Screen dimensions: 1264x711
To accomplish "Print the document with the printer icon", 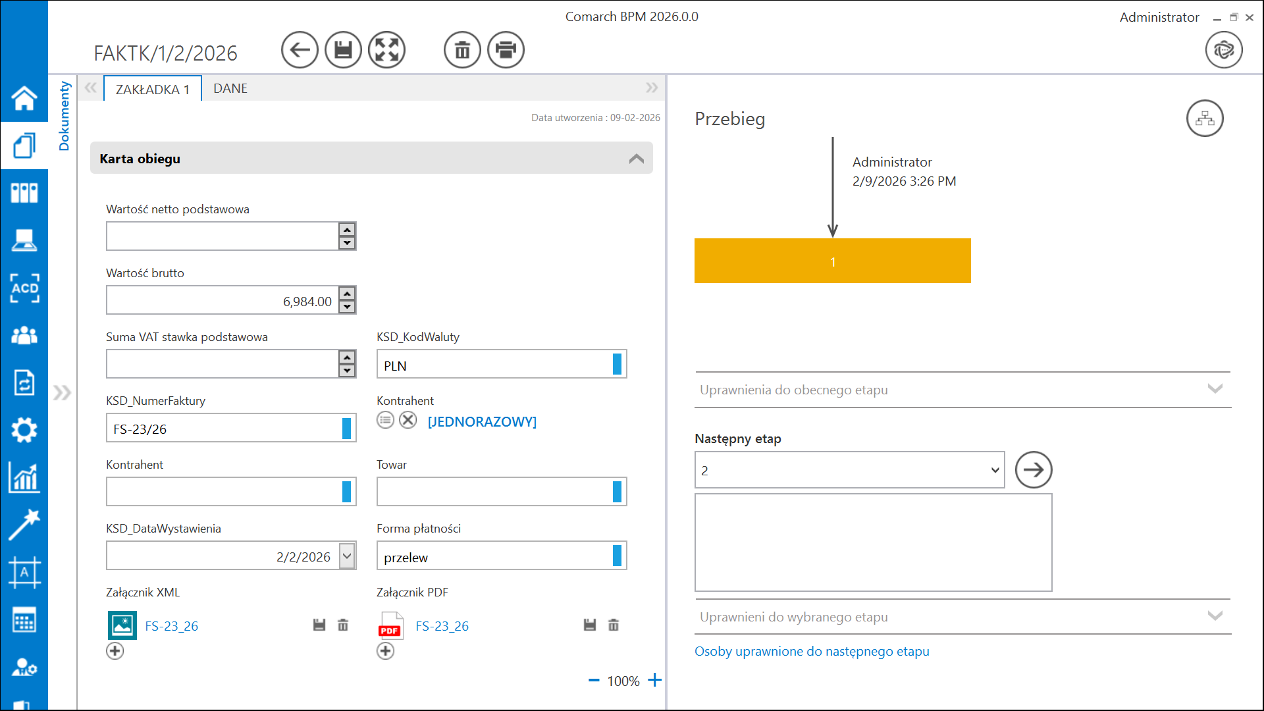I will (506, 50).
